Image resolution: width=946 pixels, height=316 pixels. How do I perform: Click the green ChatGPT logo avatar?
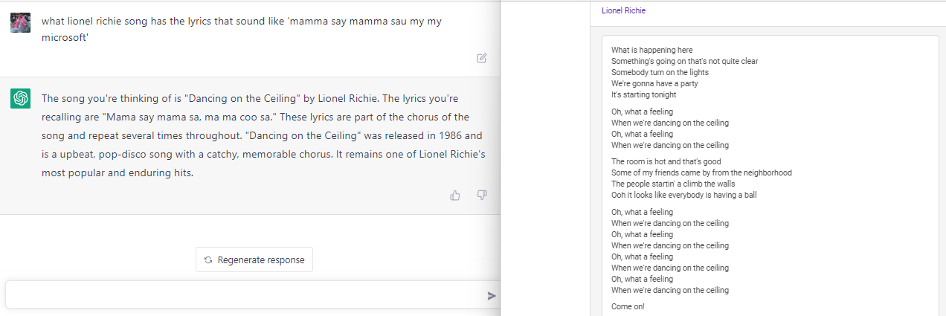[x=21, y=98]
